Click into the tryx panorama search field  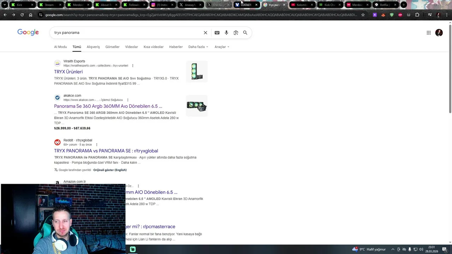(127, 32)
